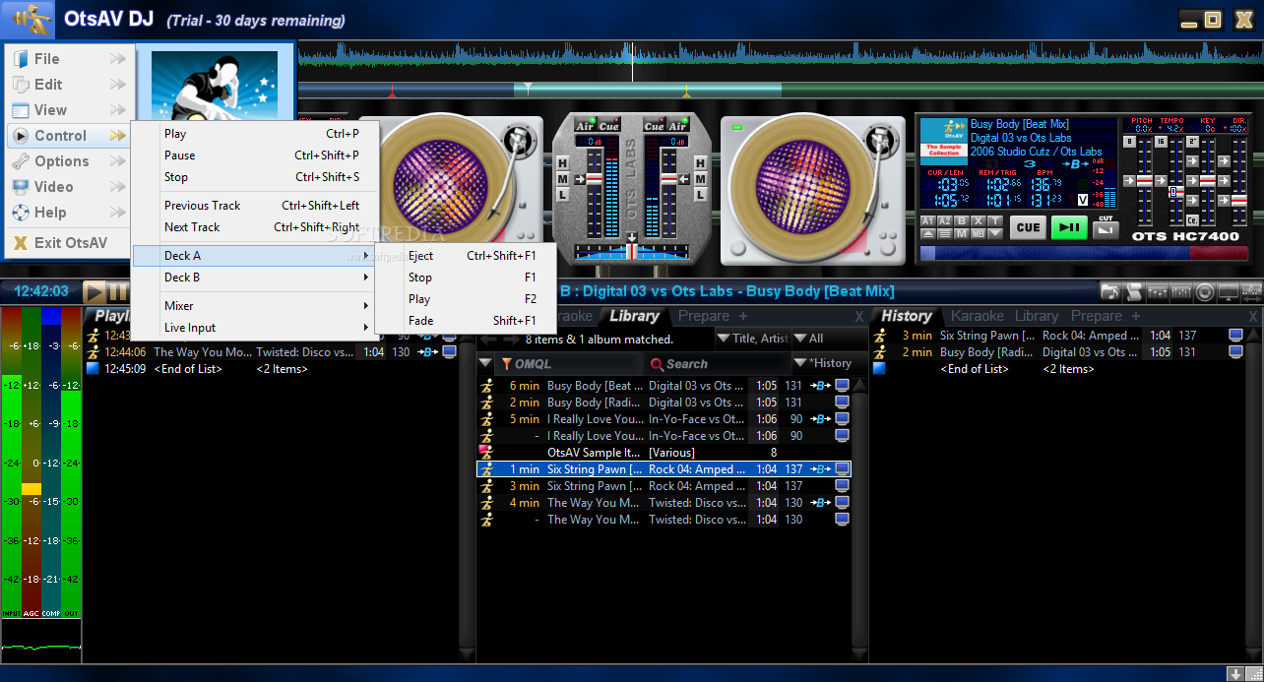
Task: Open the Options menu
Action: [x=69, y=161]
